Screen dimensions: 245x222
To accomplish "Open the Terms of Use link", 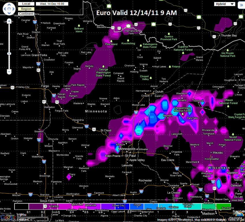I will [x=236, y=220].
